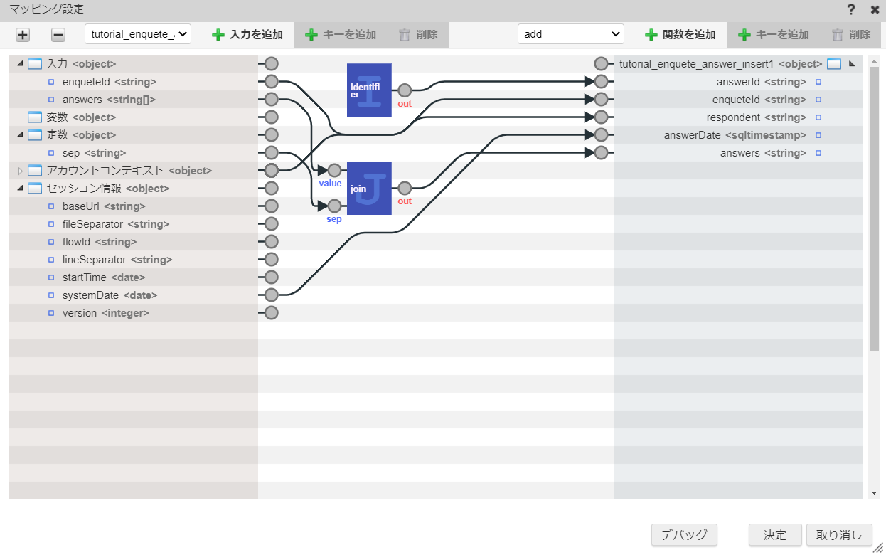The image size is (886, 555).
Task: Collapse the セッション情報 node
Action: [20, 189]
